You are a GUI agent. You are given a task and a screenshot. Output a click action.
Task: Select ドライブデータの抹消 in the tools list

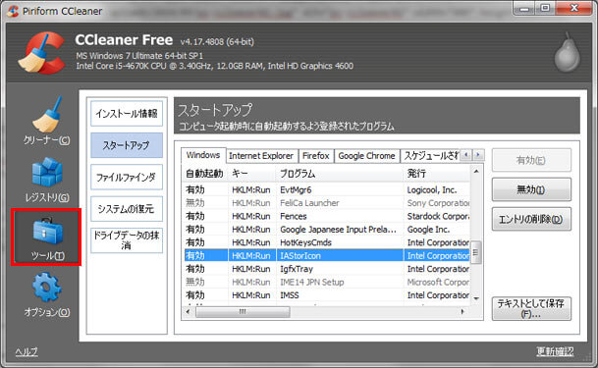[127, 240]
